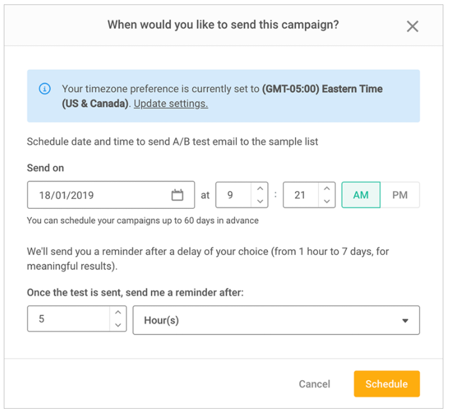Select AM for send time
Screen dimensions: 449x415
[x=360, y=195]
